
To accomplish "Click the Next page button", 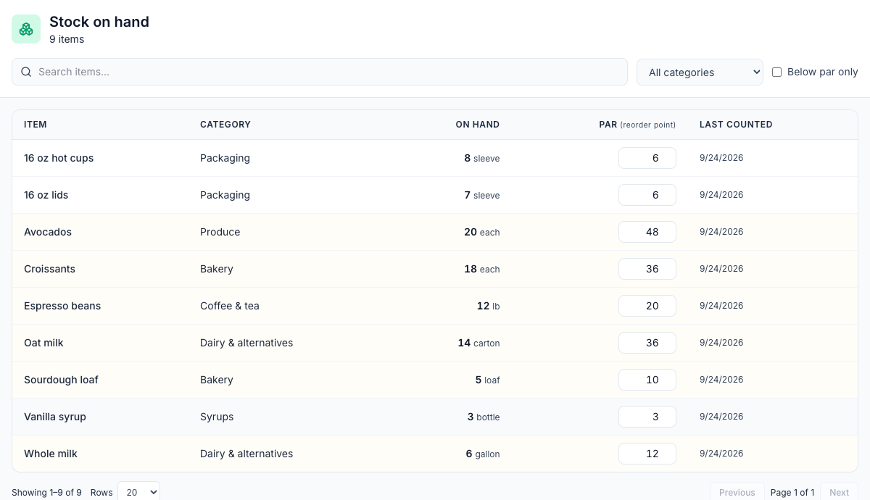I will point(839,492).
